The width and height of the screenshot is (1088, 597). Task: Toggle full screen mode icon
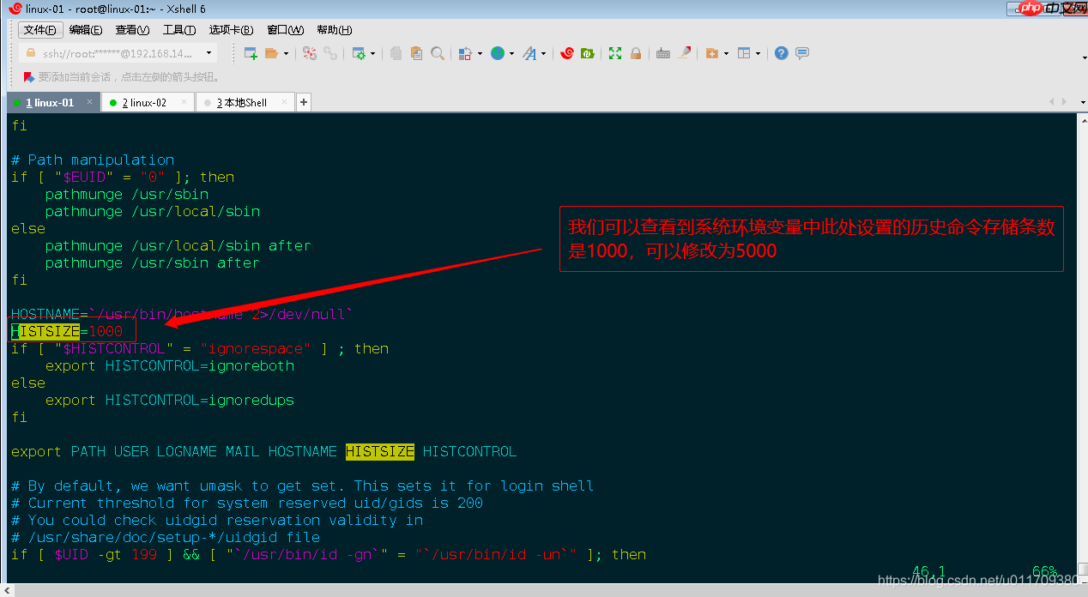(614, 53)
